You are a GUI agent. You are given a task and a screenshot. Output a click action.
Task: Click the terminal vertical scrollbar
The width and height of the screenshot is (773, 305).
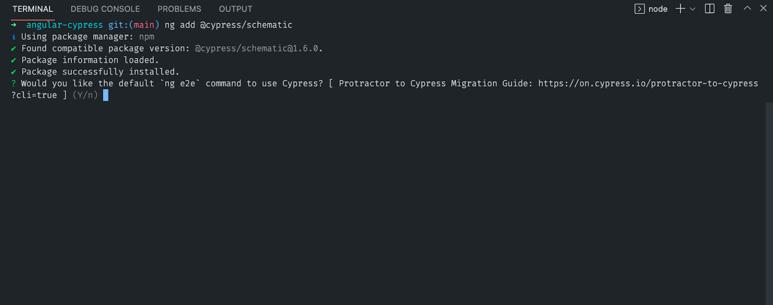coord(769,203)
